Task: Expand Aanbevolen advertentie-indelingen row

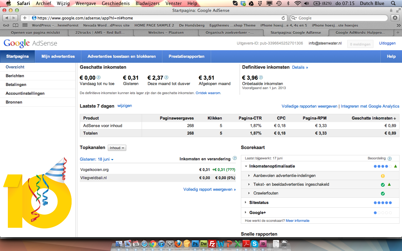Action: (x=249, y=176)
